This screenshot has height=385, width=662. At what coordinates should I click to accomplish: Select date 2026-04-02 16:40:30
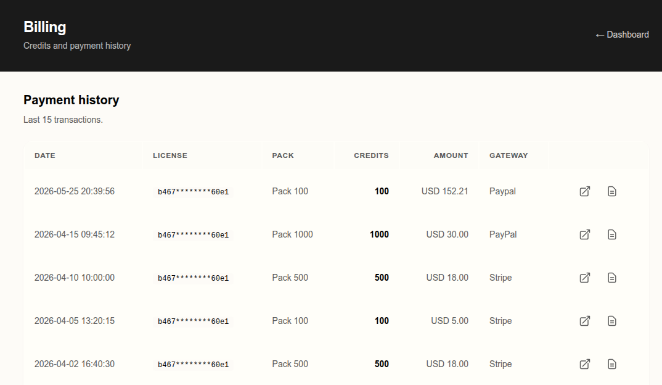coord(75,364)
